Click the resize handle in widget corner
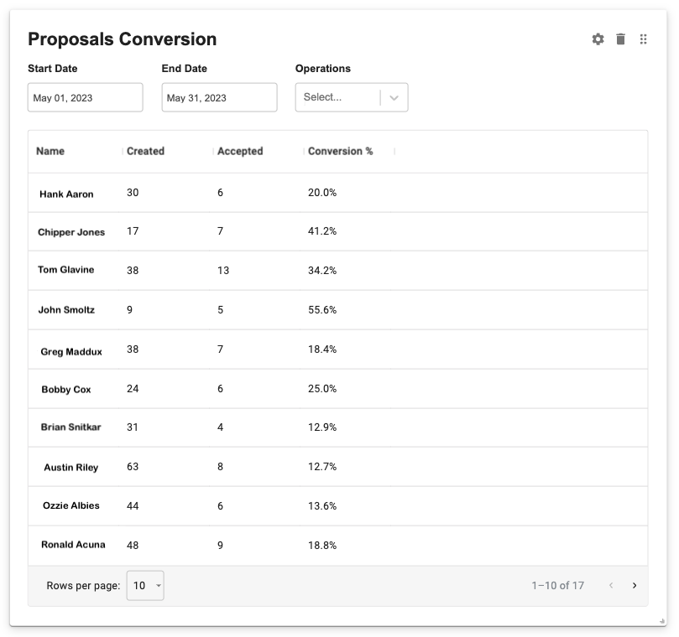679x637 pixels. tap(662, 621)
